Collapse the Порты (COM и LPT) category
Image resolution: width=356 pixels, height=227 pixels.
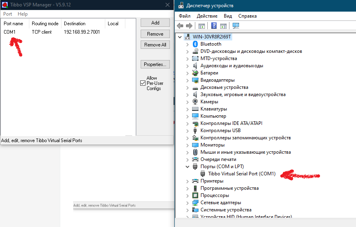[x=187, y=167]
